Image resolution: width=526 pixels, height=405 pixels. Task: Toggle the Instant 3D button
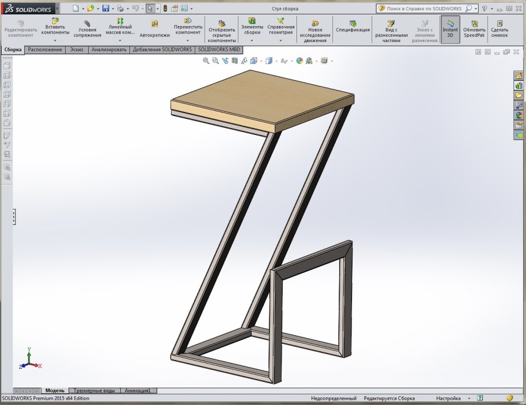[x=450, y=29]
